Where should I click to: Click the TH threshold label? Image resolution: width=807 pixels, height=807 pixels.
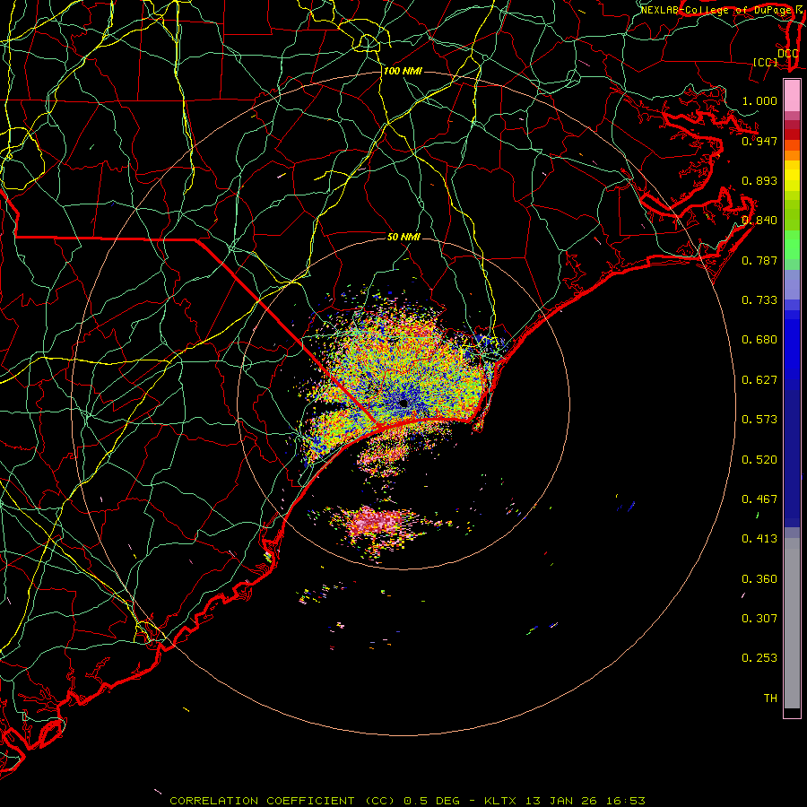[770, 699]
